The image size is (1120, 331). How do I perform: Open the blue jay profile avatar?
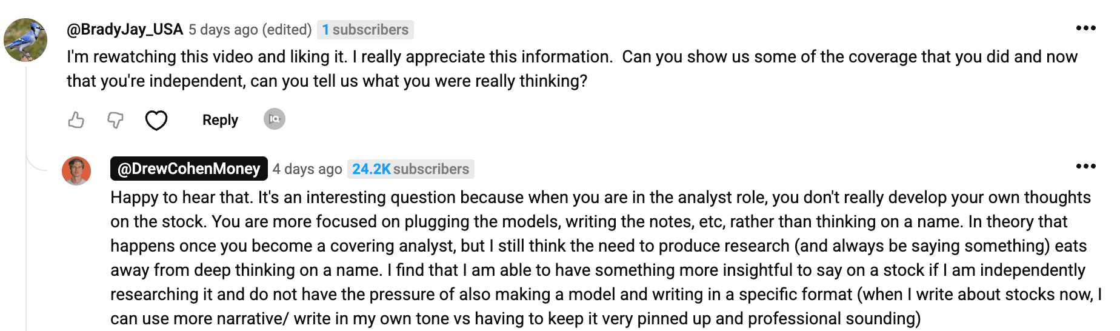(25, 40)
